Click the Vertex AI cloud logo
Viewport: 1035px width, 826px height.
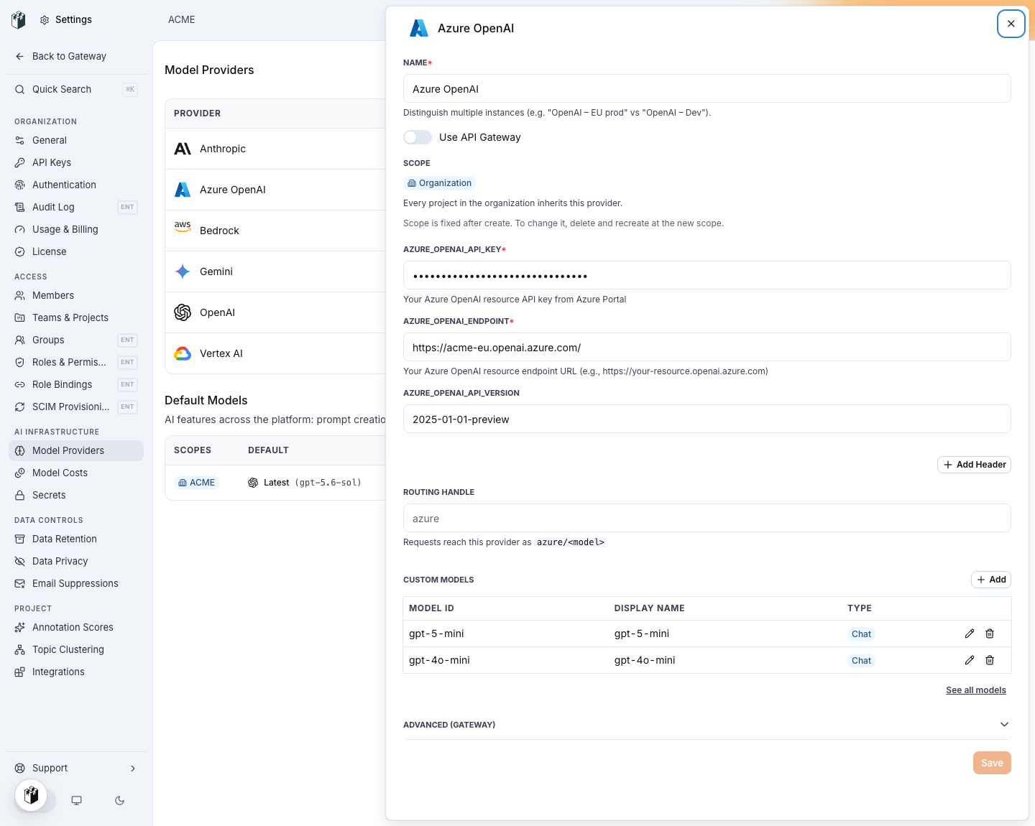[183, 353]
